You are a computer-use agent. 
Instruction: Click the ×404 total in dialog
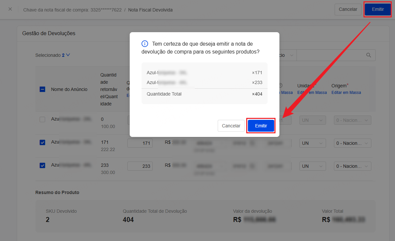click(257, 94)
